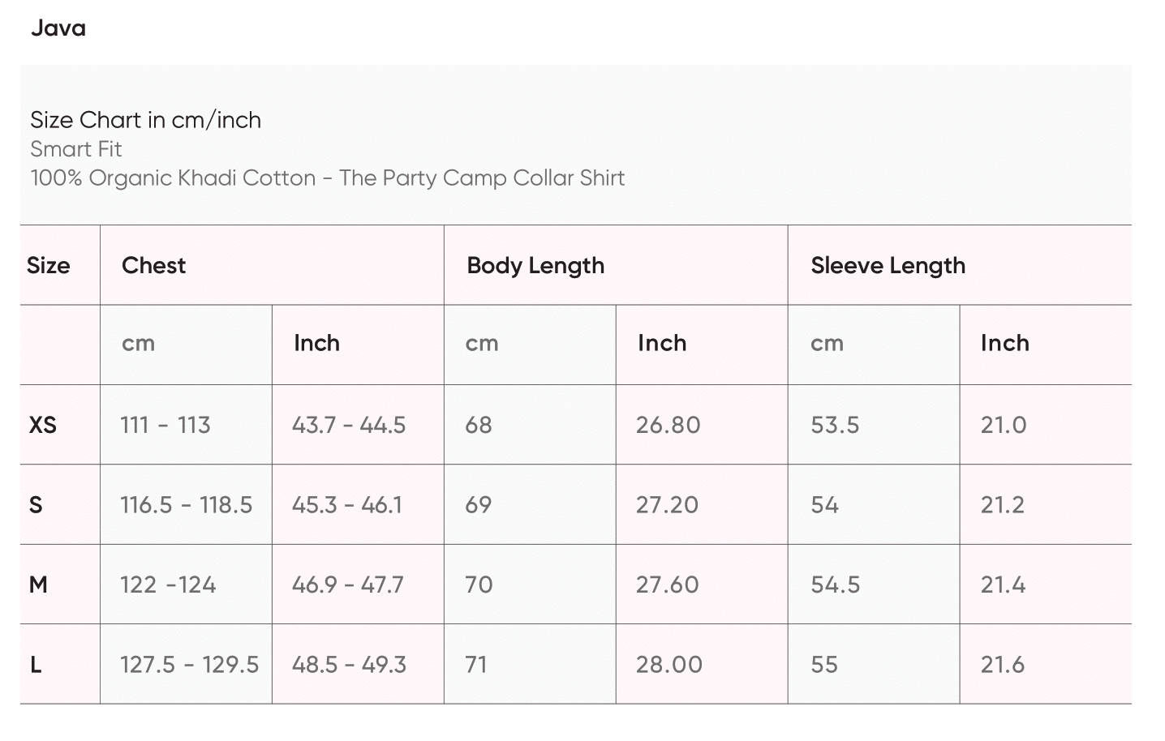This screenshot has width=1165, height=741.
Task: Click the Party Camp Collar Shirt description
Action: (328, 178)
